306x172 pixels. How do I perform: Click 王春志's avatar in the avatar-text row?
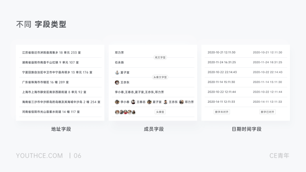pos(133,102)
